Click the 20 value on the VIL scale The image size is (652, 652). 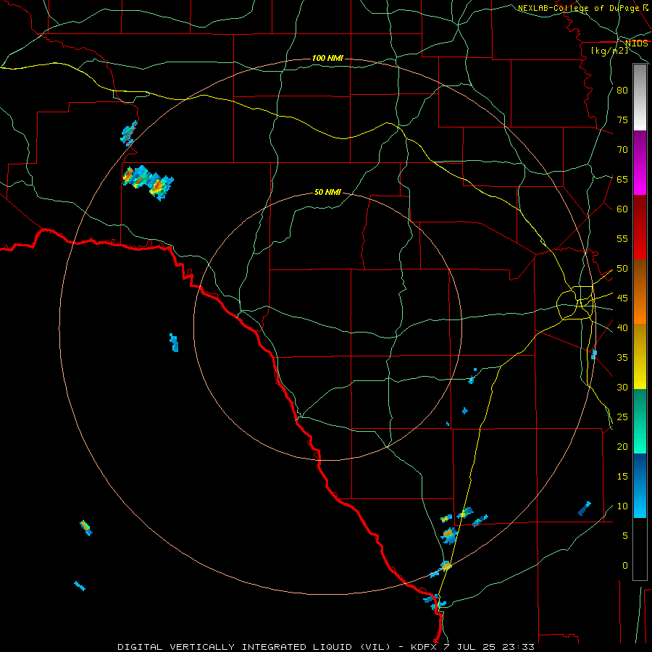(x=622, y=446)
